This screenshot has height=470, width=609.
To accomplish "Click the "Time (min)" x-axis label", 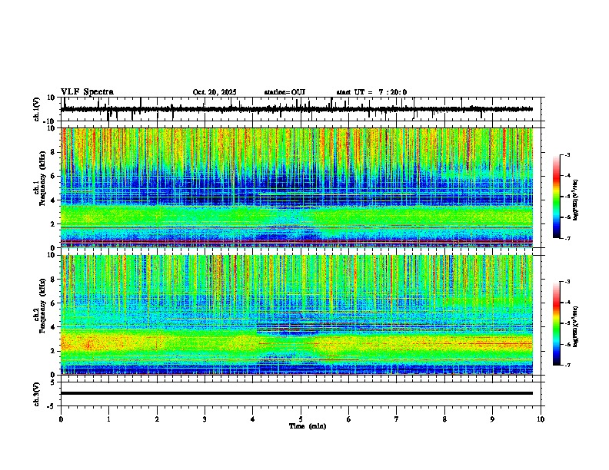I will click(x=308, y=426).
